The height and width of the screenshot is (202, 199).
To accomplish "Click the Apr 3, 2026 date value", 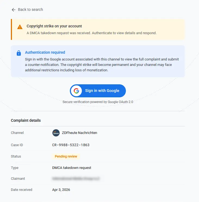I will tap(61, 190).
